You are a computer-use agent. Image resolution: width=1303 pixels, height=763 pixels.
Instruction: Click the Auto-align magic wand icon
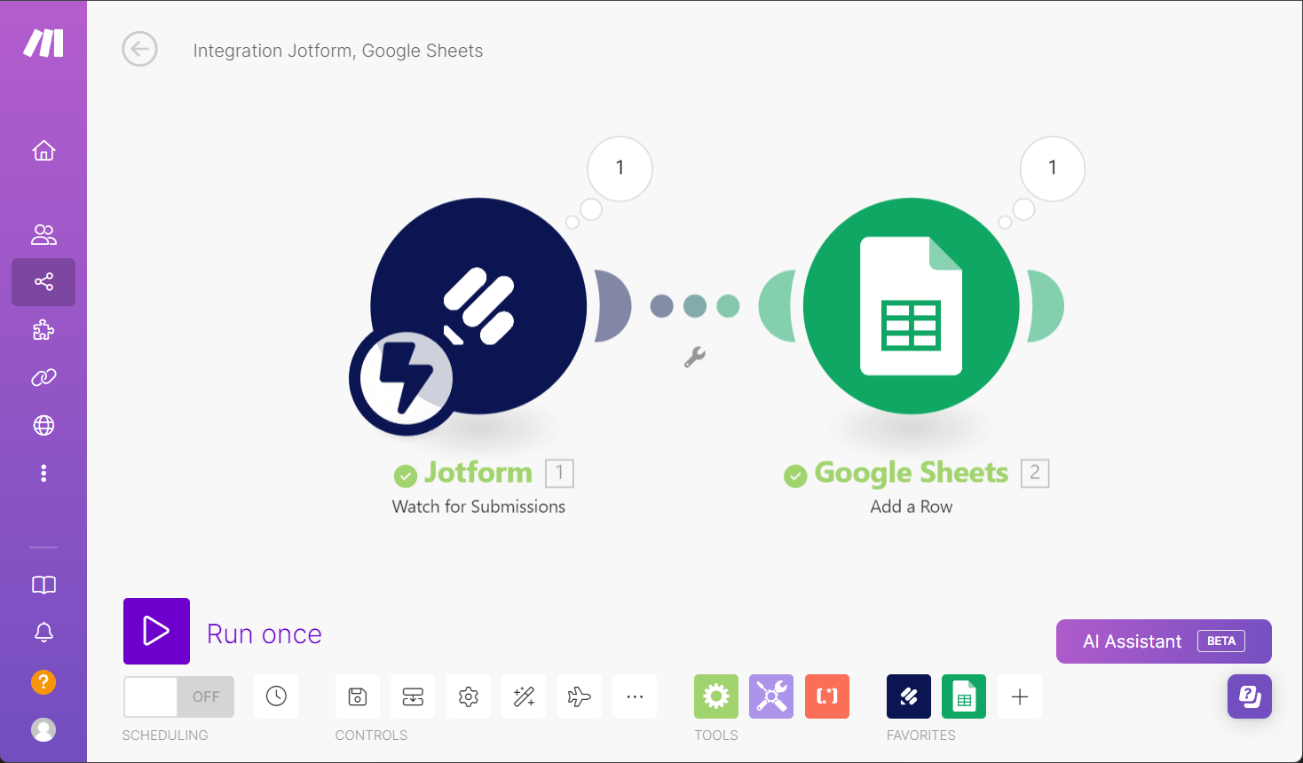click(524, 696)
